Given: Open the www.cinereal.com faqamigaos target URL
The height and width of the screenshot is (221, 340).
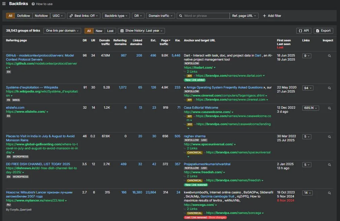Looking at the screenshot, I should coord(224,95).
